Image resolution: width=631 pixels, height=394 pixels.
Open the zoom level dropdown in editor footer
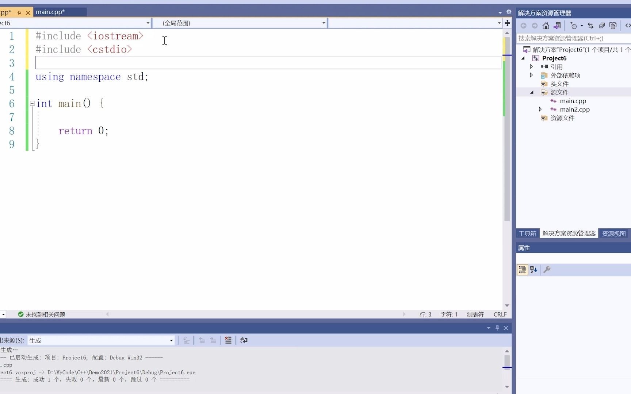pos(3,314)
